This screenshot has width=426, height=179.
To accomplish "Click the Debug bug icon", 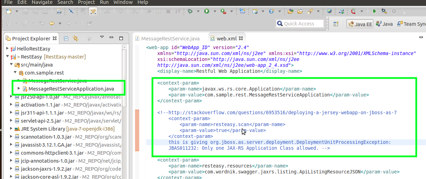I will 190,11.
